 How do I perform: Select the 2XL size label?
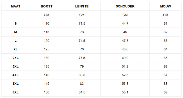point(16,58)
